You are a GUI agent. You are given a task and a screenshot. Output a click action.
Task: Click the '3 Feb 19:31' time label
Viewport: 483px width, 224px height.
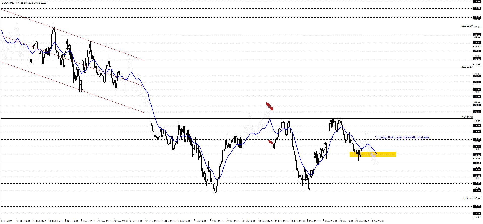tap(249, 221)
